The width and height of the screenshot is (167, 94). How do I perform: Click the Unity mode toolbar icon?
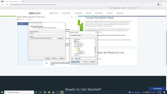click(x=33, y=19)
